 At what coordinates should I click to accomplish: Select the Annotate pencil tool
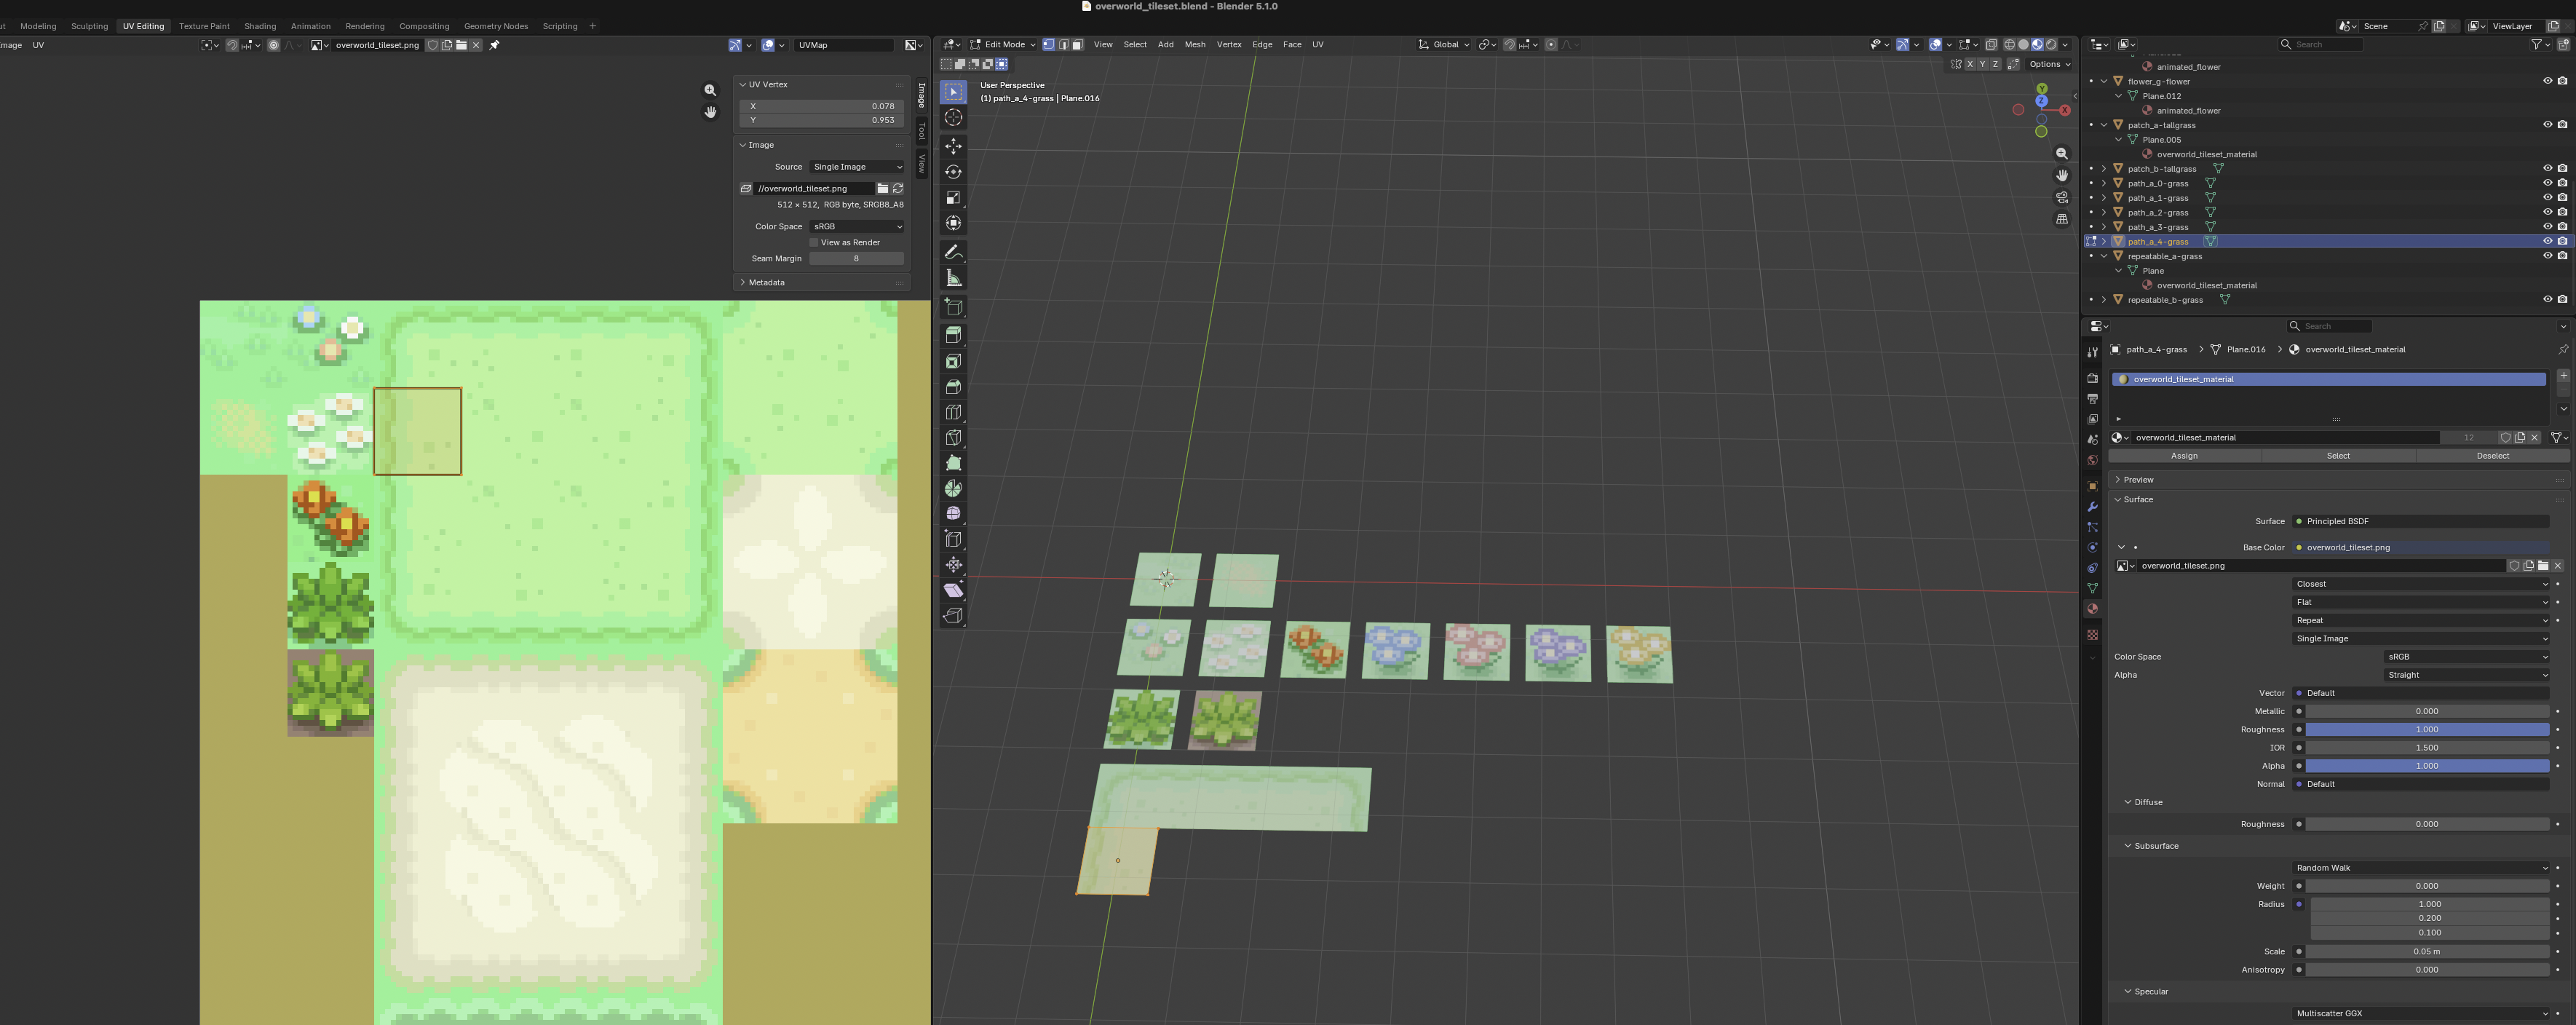point(953,253)
